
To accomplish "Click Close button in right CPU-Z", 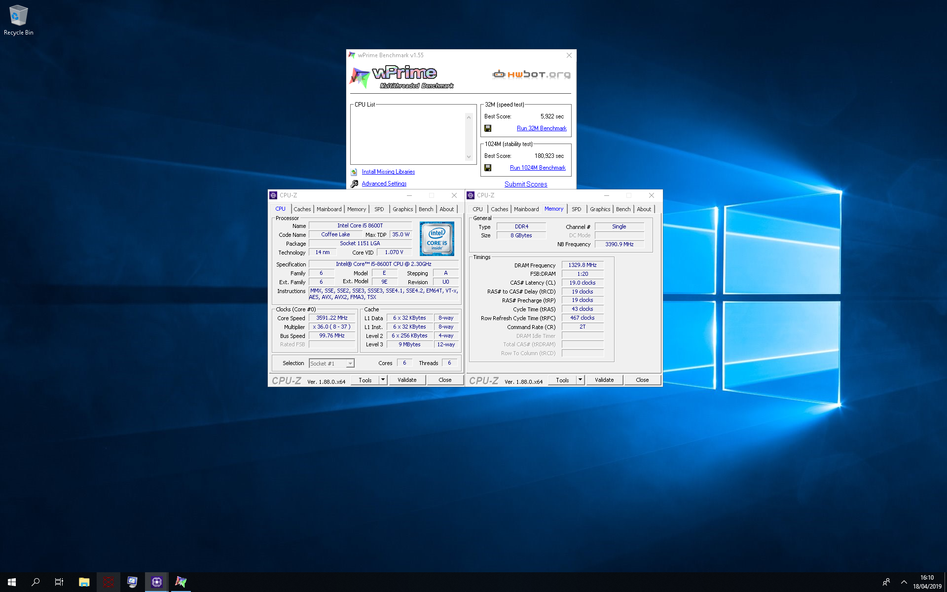I will pos(642,380).
